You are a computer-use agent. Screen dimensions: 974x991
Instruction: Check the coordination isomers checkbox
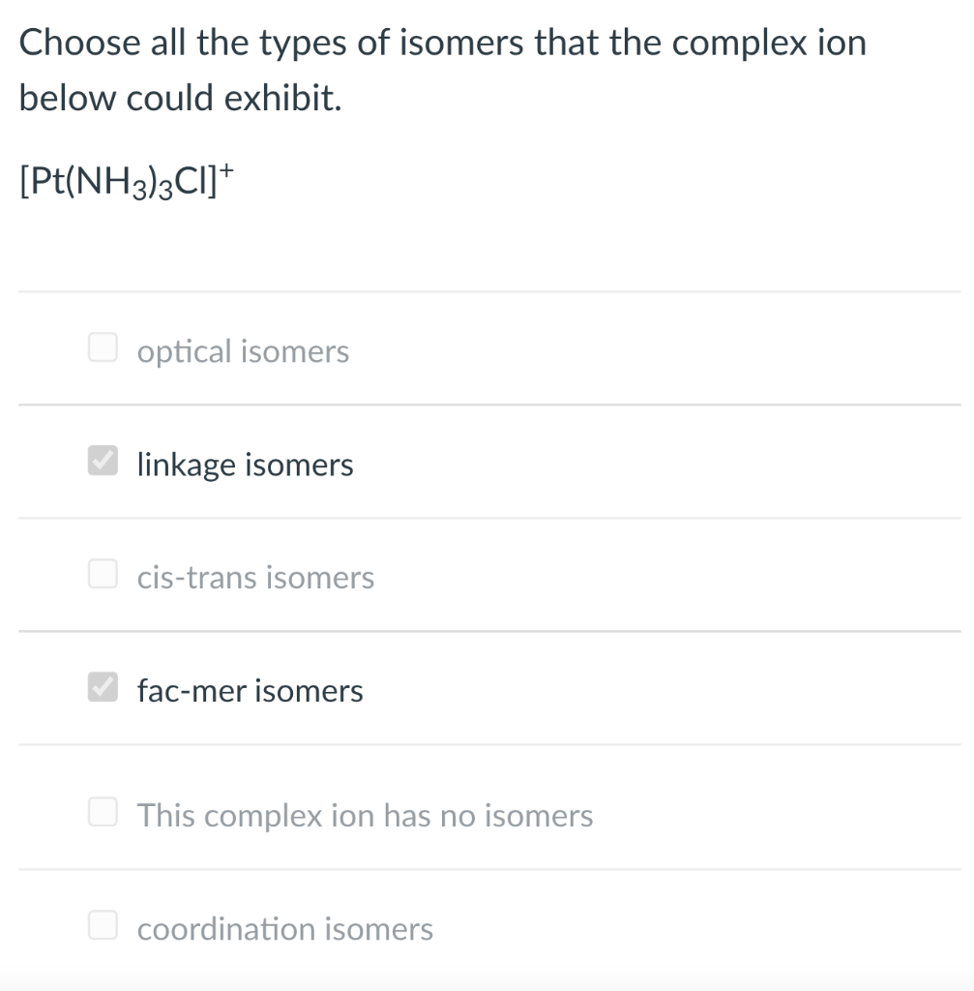click(102, 924)
